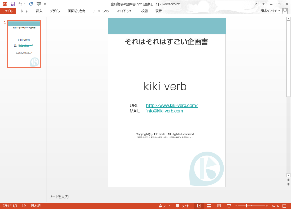Viewport: 291px width, 209px height.
Task: Toggle the Notes pane button
Action: point(165,206)
